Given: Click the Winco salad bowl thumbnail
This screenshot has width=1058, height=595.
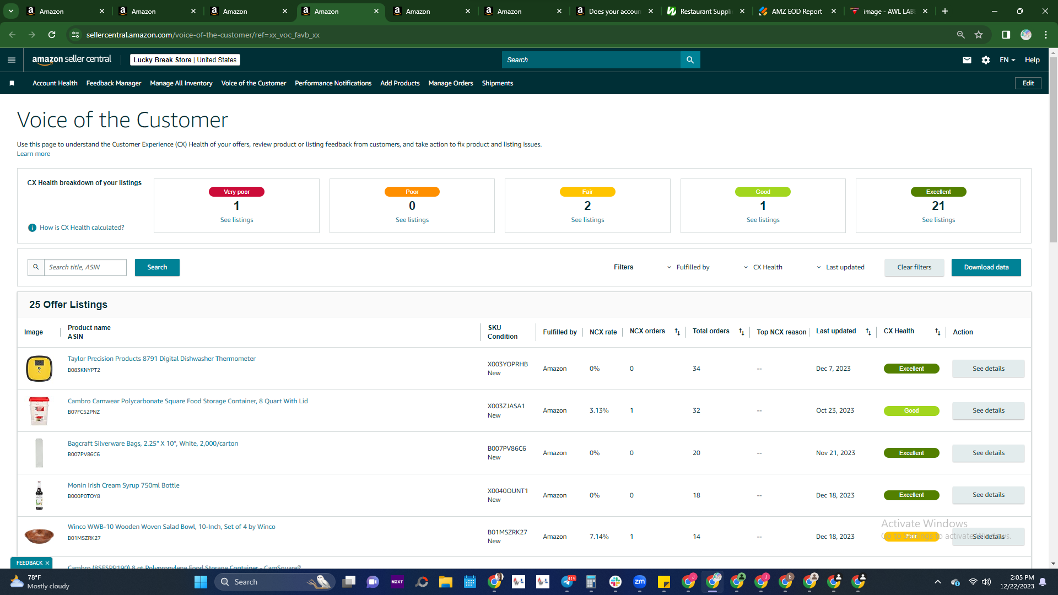Looking at the screenshot, I should [39, 536].
